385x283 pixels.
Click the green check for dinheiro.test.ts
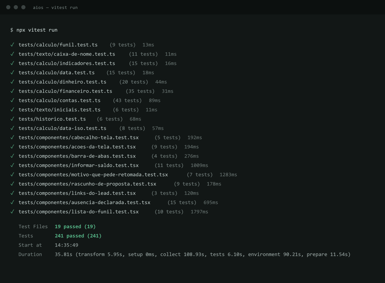(x=12, y=82)
